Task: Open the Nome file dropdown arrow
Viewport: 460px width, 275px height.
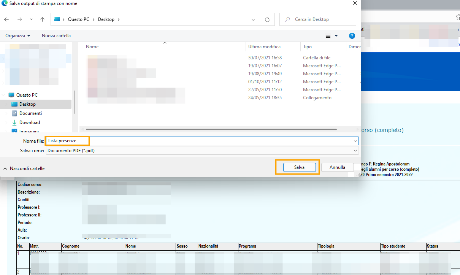Action: (x=355, y=141)
